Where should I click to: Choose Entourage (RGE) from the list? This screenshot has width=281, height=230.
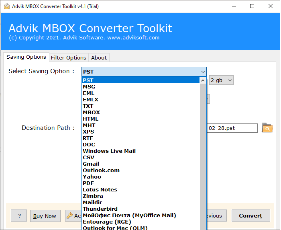[x=140, y=222]
